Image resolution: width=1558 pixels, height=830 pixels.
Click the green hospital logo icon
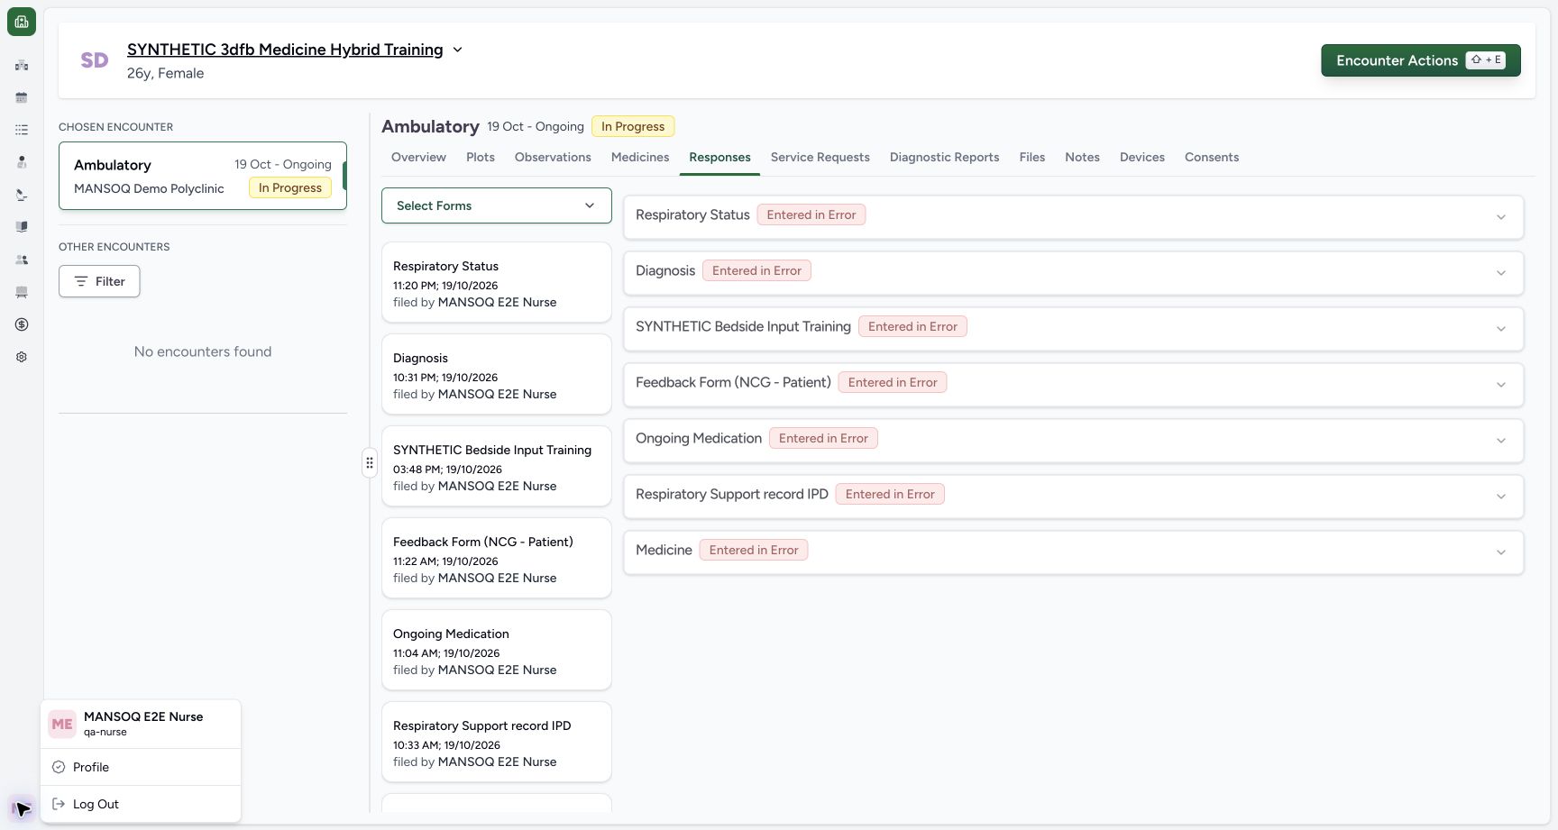[22, 22]
